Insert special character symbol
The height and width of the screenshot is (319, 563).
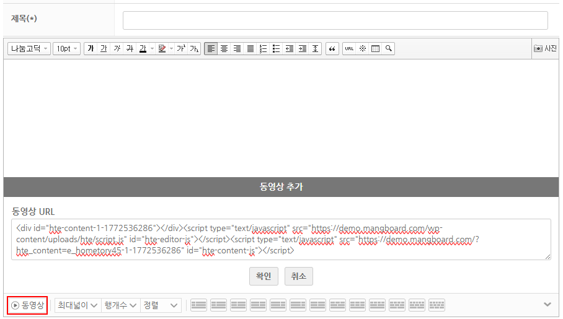[363, 48]
